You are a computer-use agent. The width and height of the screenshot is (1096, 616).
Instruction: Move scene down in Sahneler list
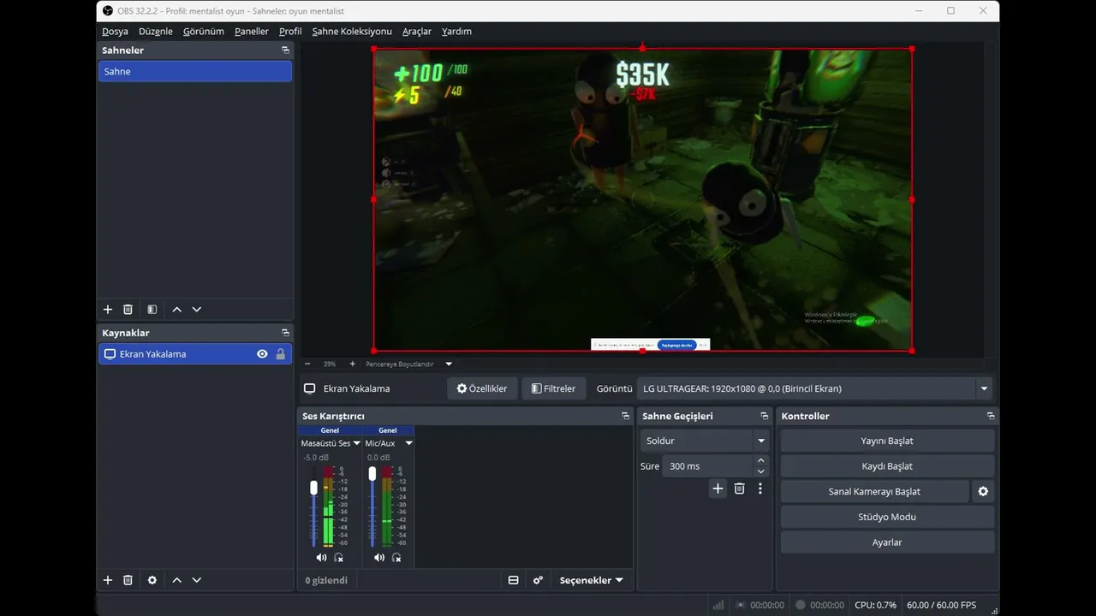click(x=197, y=310)
